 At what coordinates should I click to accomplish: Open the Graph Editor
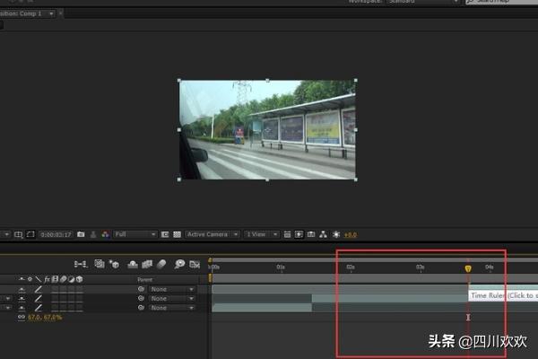coord(195,264)
